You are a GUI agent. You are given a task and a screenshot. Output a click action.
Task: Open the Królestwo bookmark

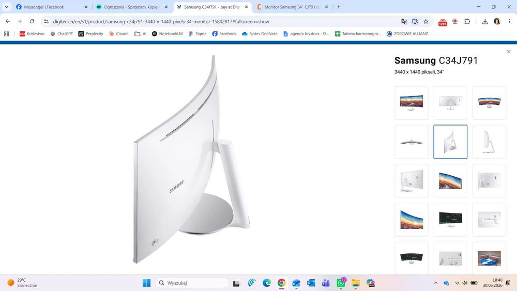[x=32, y=34]
